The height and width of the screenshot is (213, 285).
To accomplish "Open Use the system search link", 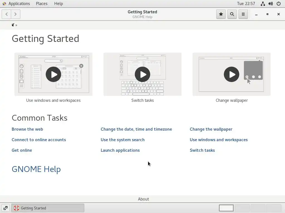I will 123,140.
